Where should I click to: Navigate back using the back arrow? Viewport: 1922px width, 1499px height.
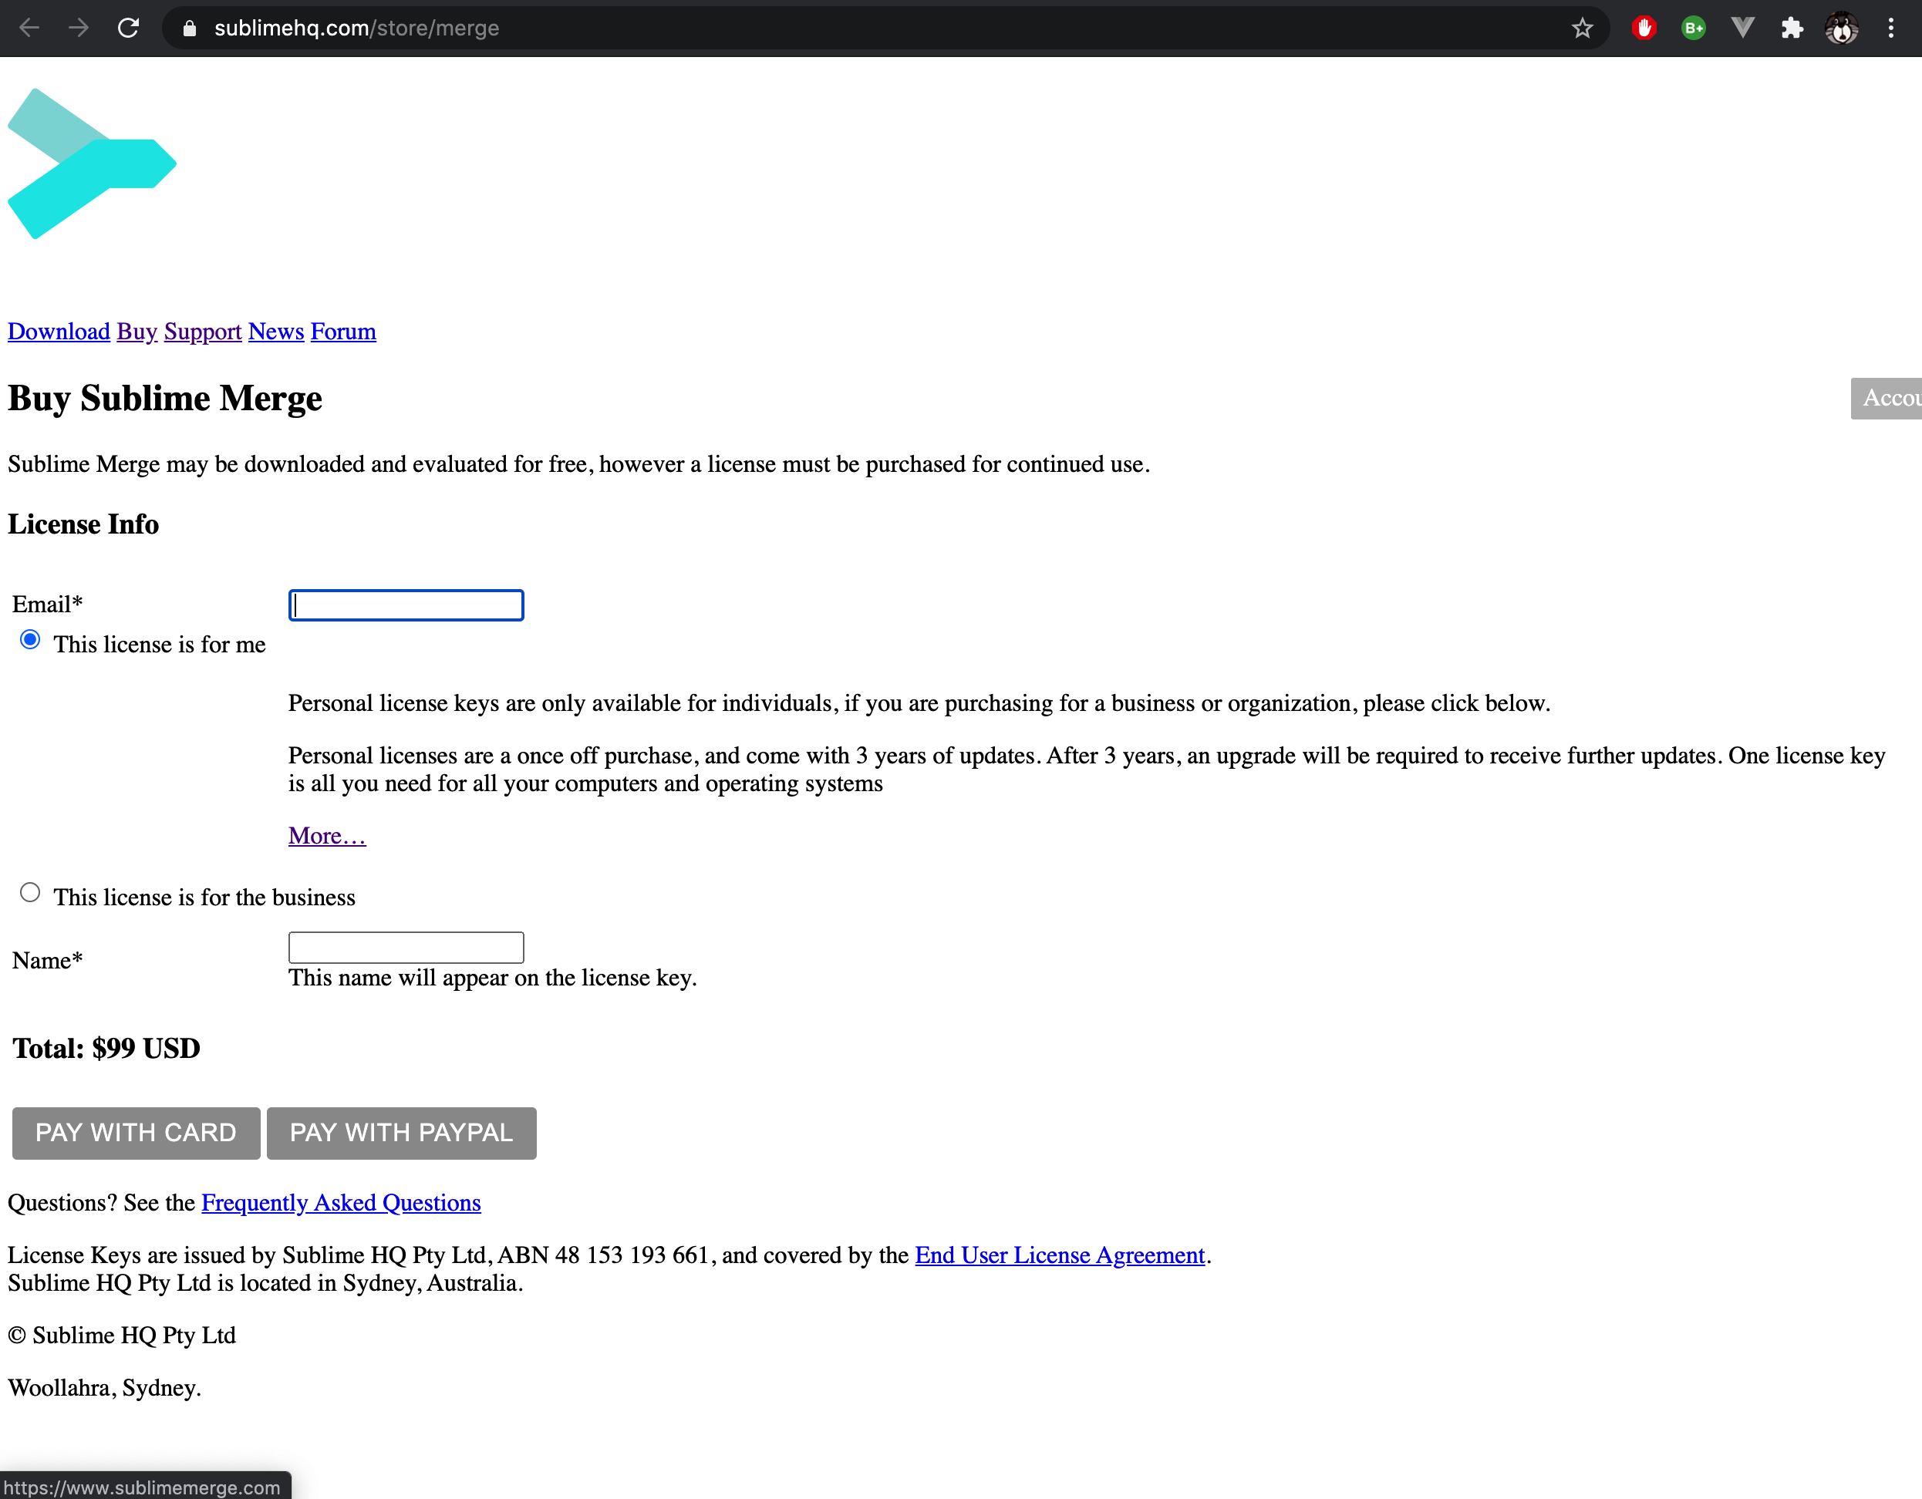[x=30, y=27]
